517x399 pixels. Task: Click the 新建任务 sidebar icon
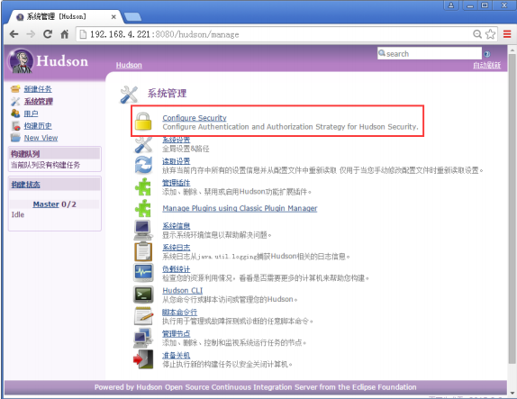15,89
